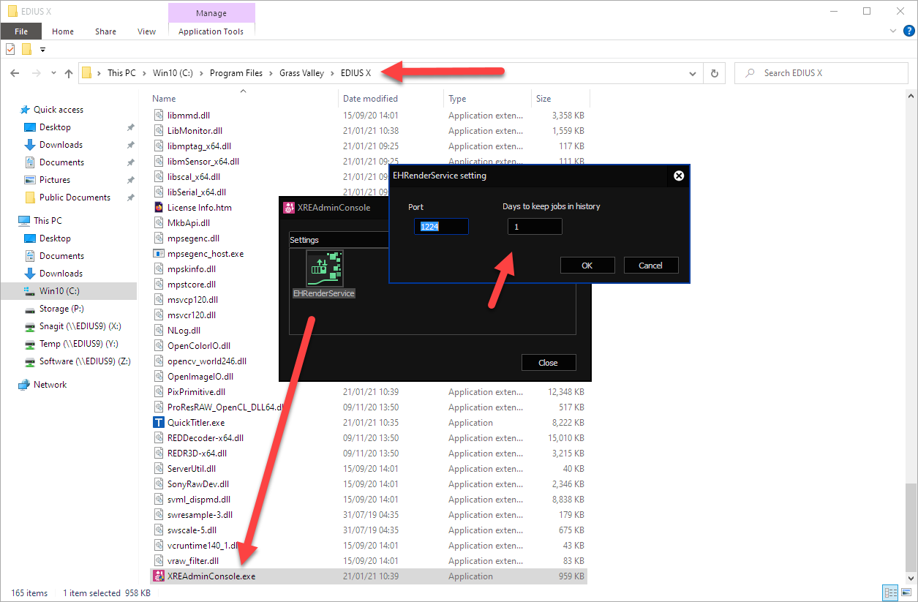Switch to Large icons view layout
918x602 pixels.
[906, 593]
